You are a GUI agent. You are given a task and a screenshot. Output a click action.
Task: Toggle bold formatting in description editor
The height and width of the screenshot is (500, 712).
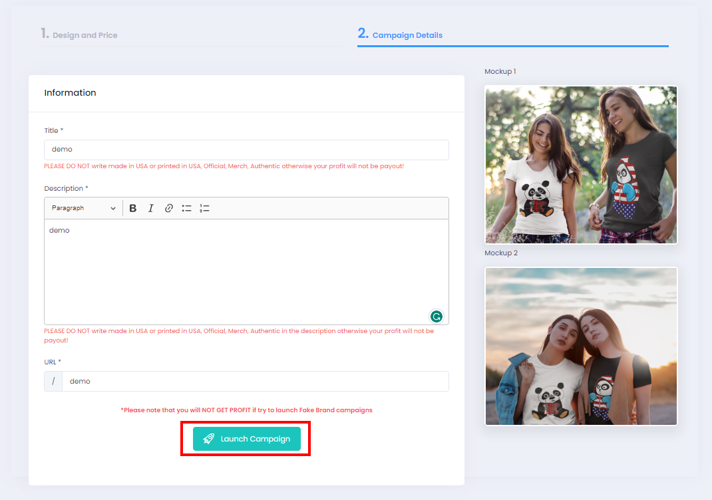pyautogui.click(x=132, y=208)
